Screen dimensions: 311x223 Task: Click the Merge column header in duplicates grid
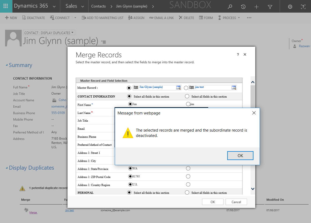tap(26, 200)
